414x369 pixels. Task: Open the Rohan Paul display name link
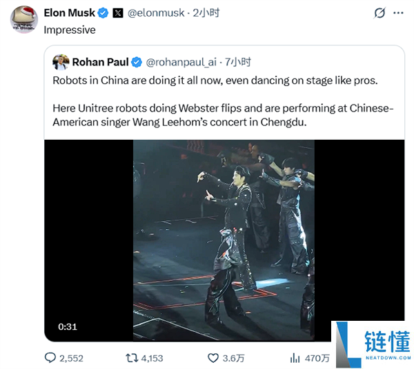click(99, 62)
